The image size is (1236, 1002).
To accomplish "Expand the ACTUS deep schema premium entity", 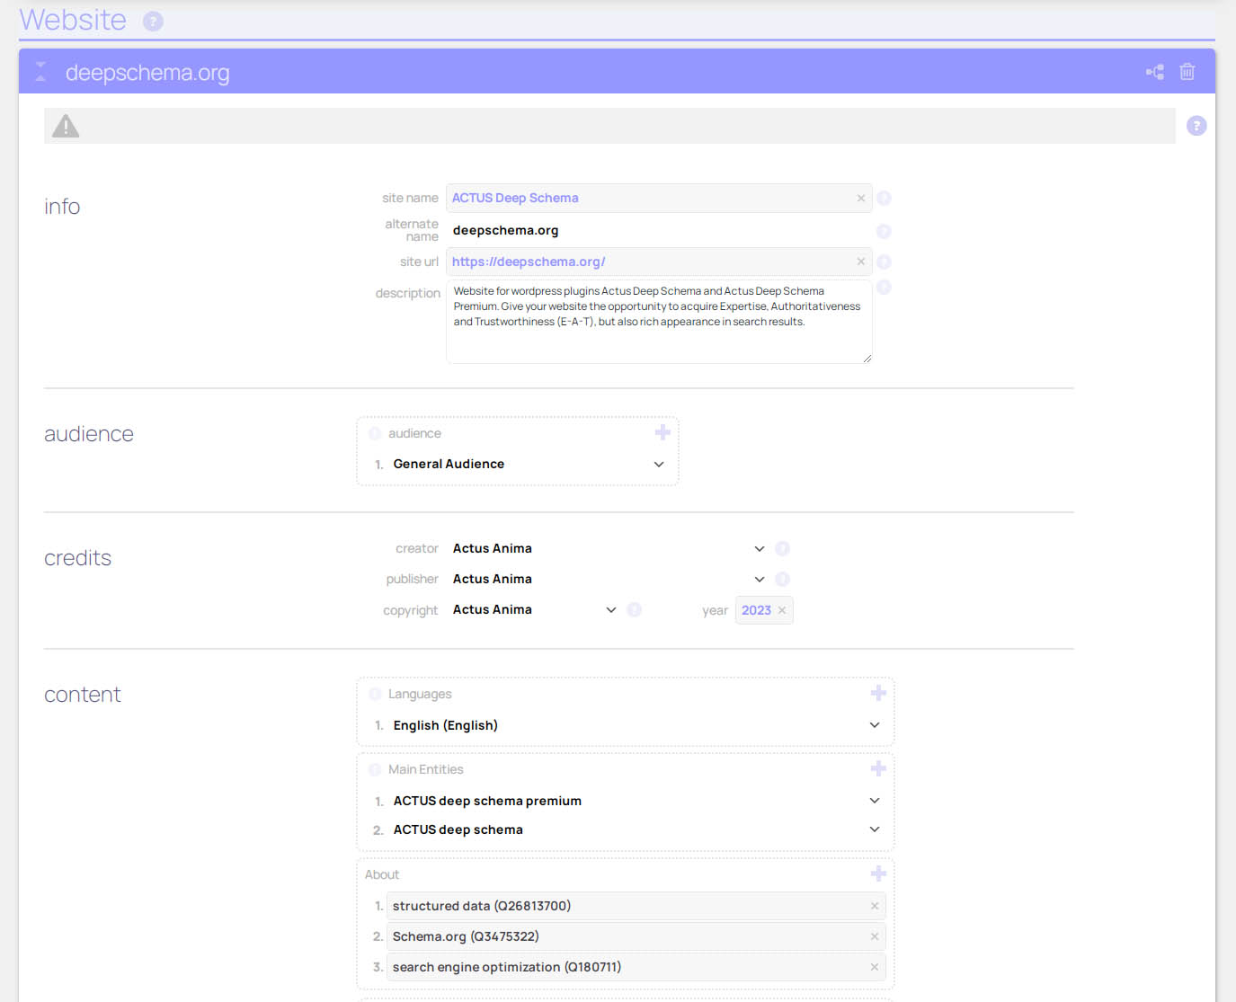I will (x=873, y=800).
